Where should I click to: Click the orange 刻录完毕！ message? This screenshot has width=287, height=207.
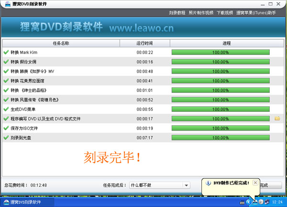[x=112, y=157]
